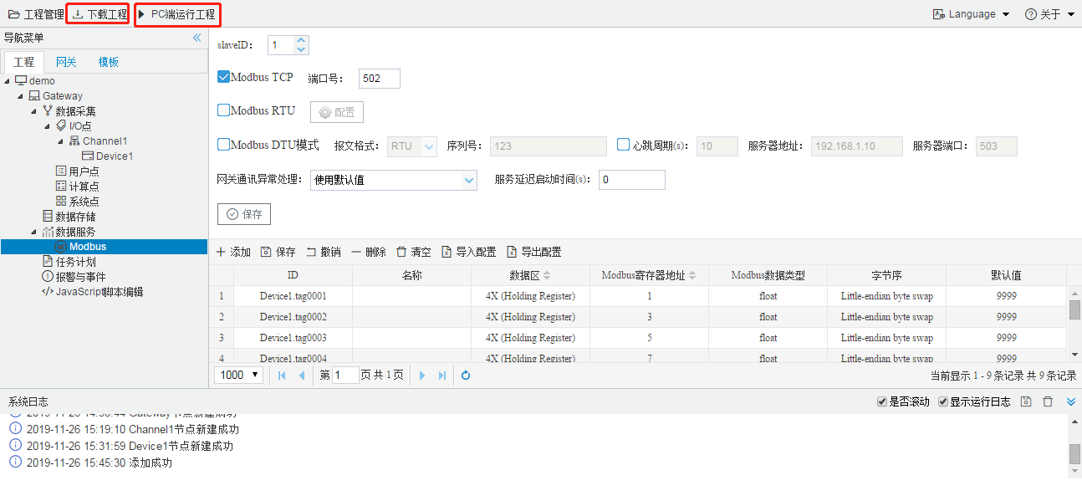Open 工程管理 project management
This screenshot has height=501, width=1082.
[x=36, y=14]
